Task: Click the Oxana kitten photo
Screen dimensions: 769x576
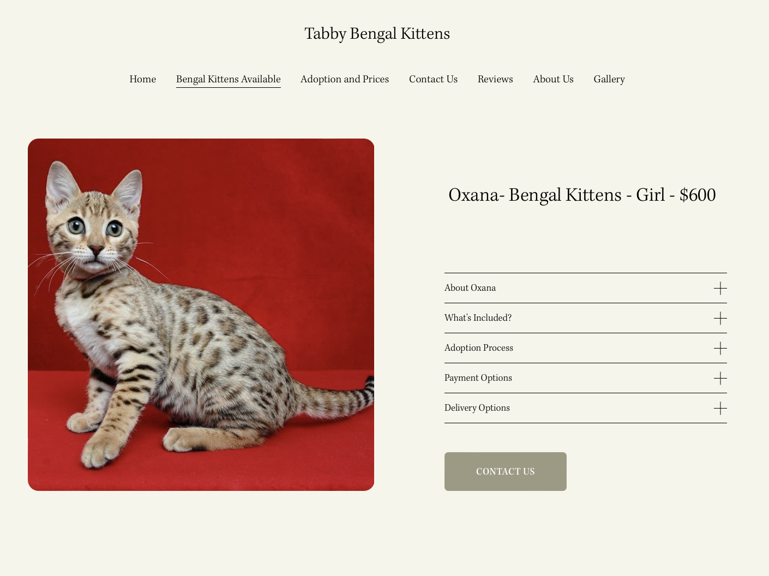Action: [x=201, y=315]
